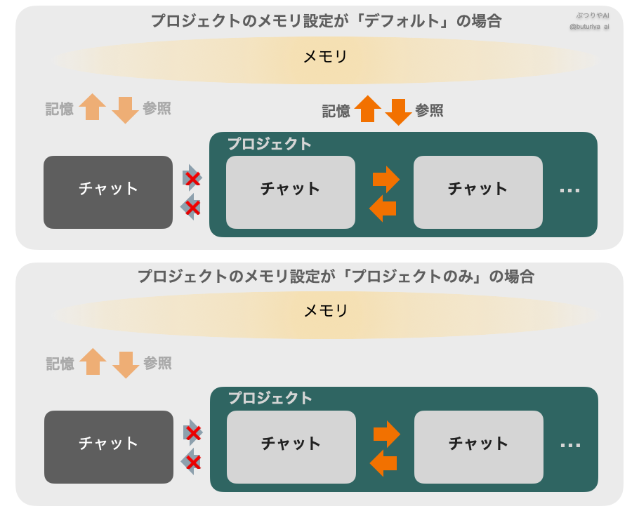This screenshot has width=639, height=511.
Task: Click faded 参照 down arrow in プロジェクトのみ diagram
Action: point(126,364)
